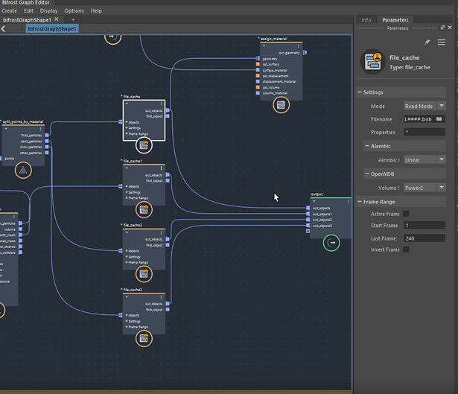458x394 pixels.
Task: Click the output node's green arrow icon
Action: point(331,243)
